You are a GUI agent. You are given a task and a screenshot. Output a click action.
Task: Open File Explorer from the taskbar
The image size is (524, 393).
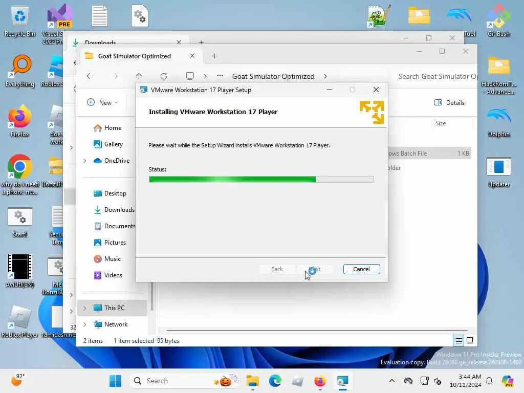[253, 381]
